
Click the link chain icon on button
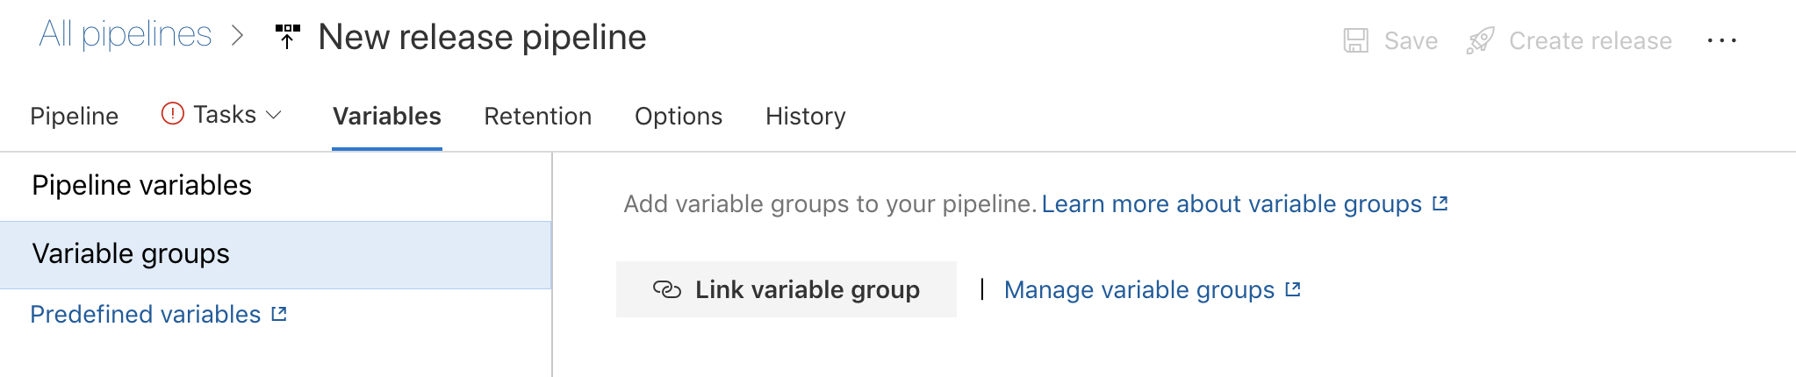coord(667,289)
